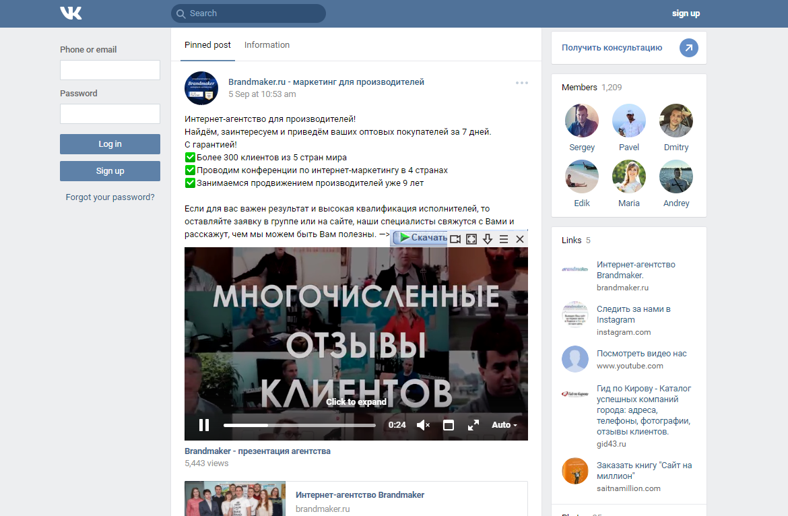Click the frame icon in the download toolbar

click(x=471, y=239)
